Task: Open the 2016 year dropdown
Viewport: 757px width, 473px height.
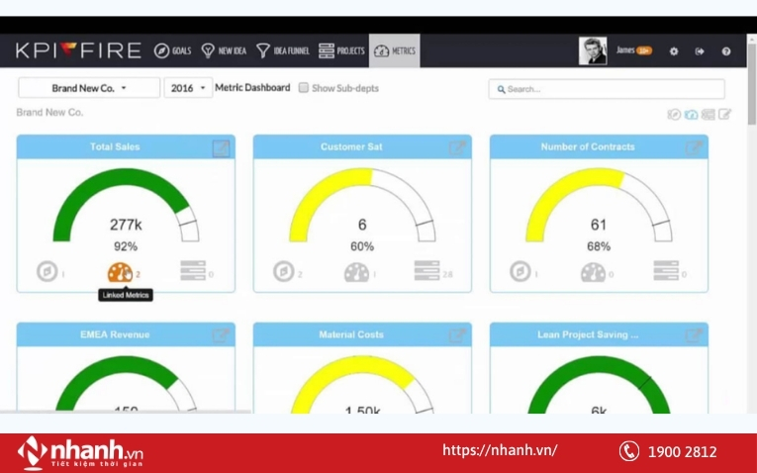Action: click(188, 88)
